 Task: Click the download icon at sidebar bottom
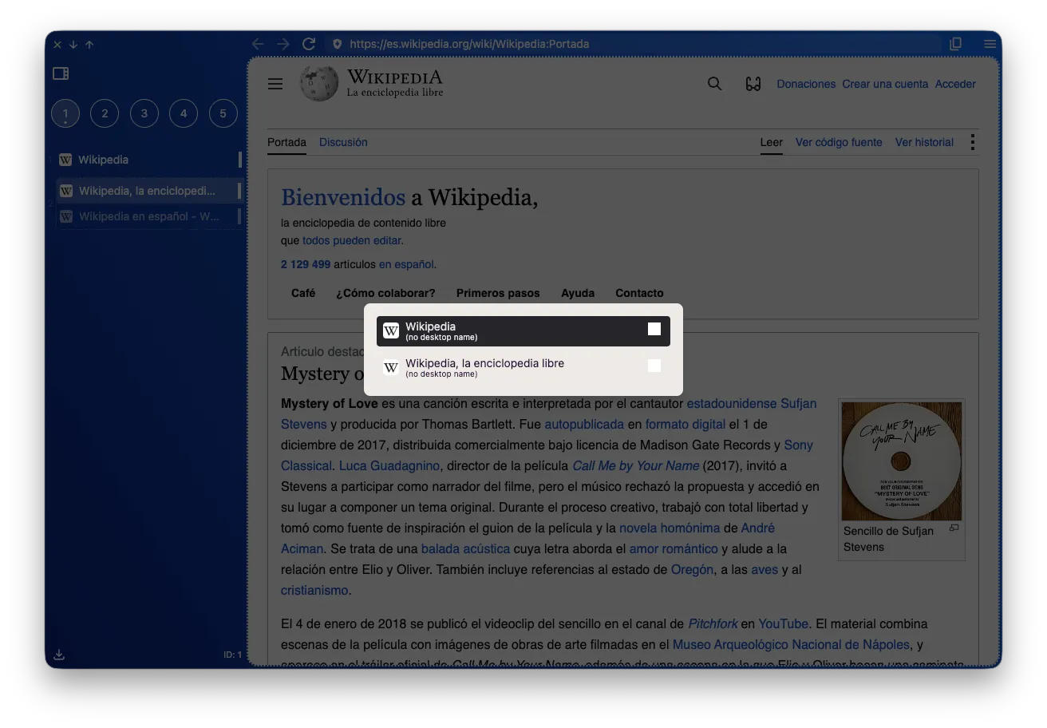59,655
